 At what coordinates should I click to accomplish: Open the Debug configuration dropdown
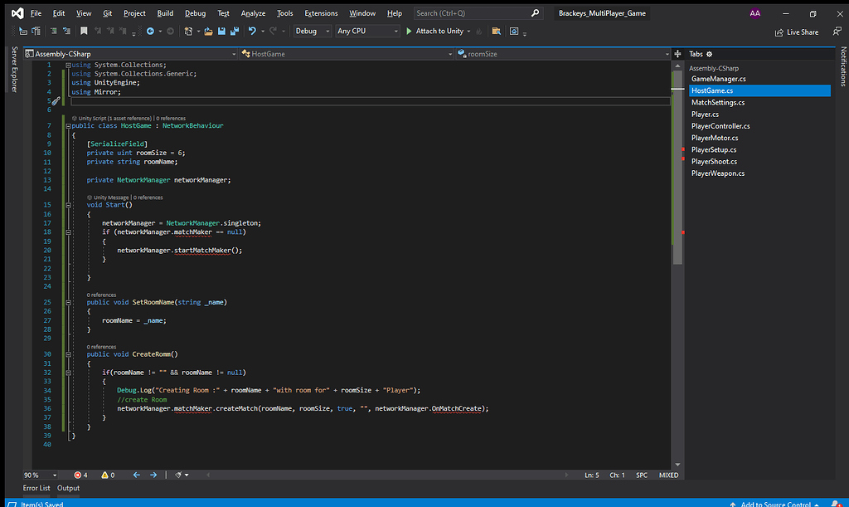coord(311,31)
